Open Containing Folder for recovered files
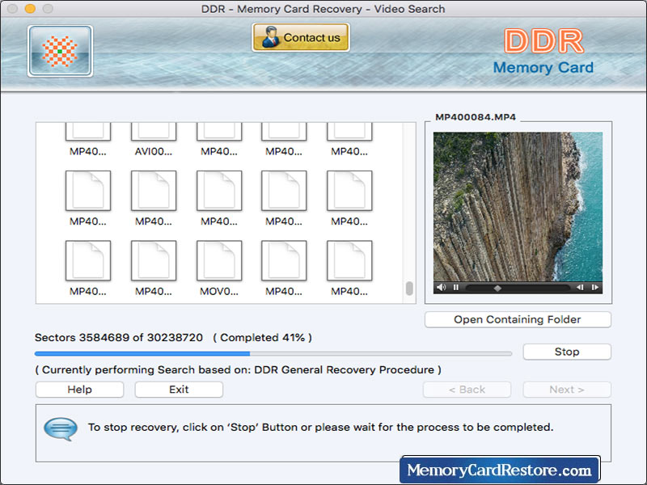The image size is (647, 485). [517, 319]
